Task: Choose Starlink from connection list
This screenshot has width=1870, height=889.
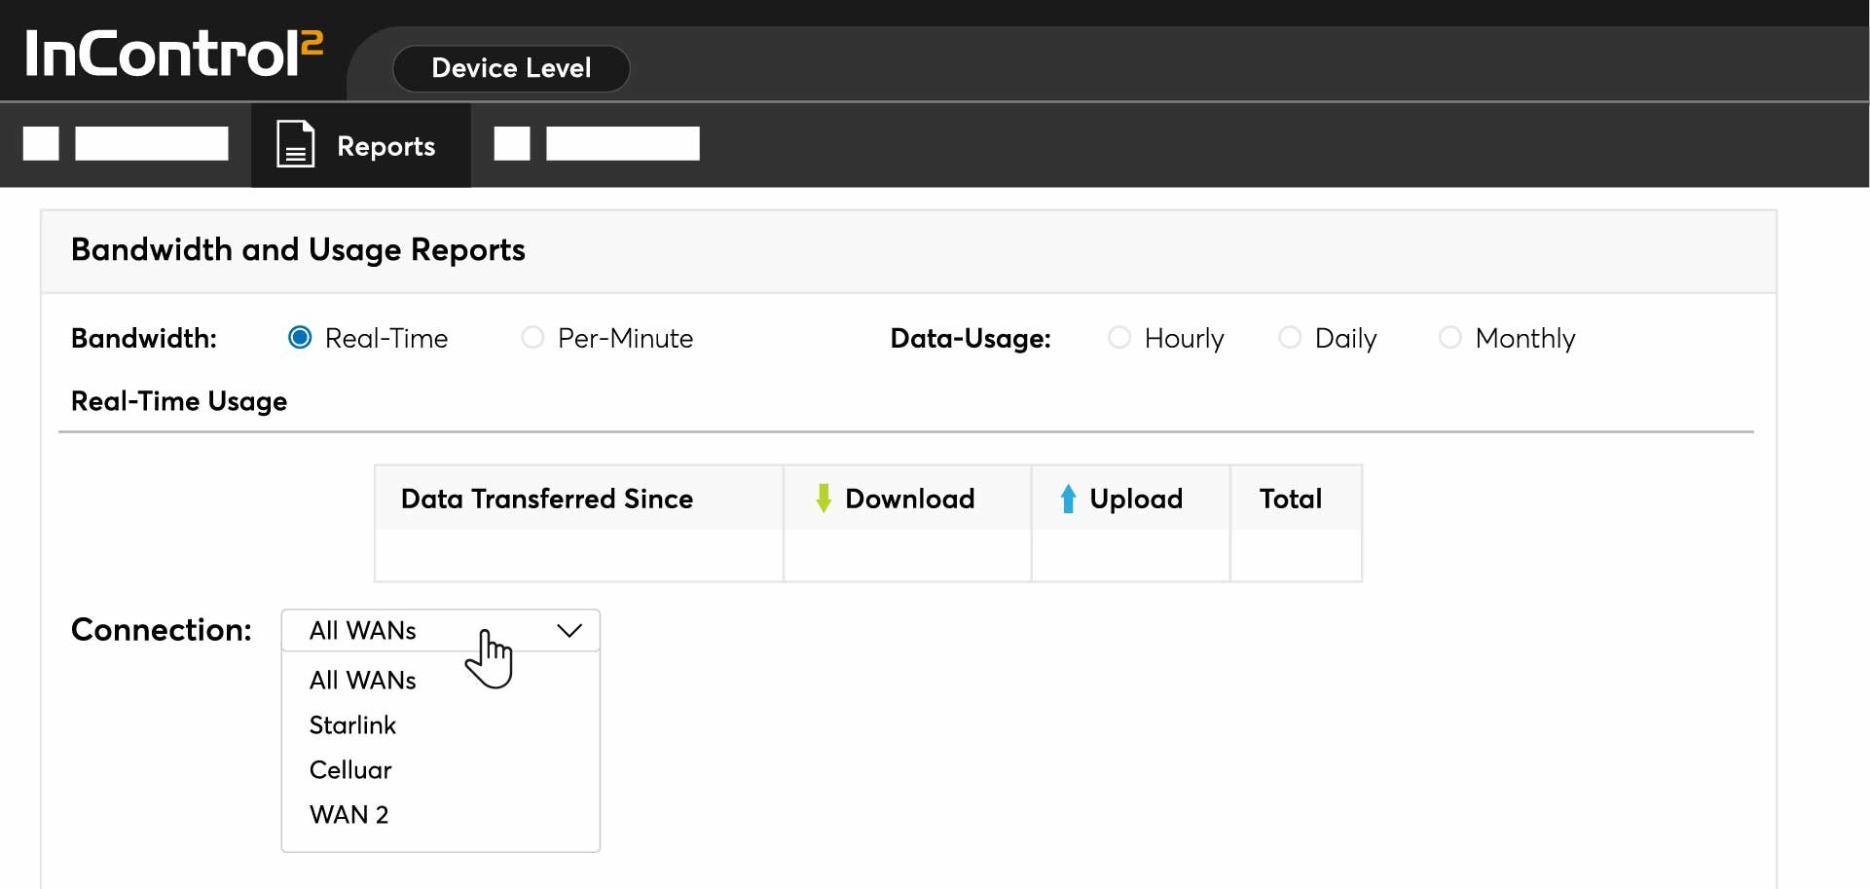Action: 352,725
